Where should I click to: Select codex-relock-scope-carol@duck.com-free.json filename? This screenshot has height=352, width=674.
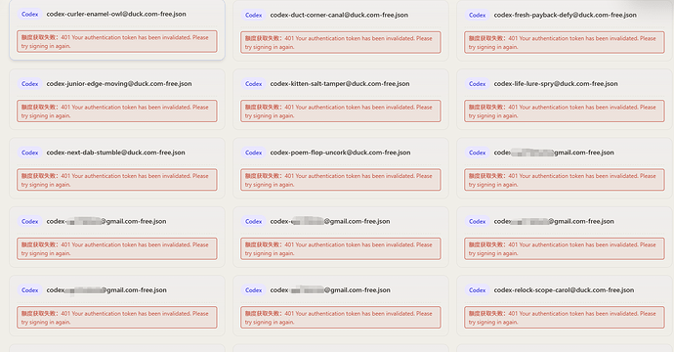pos(564,290)
